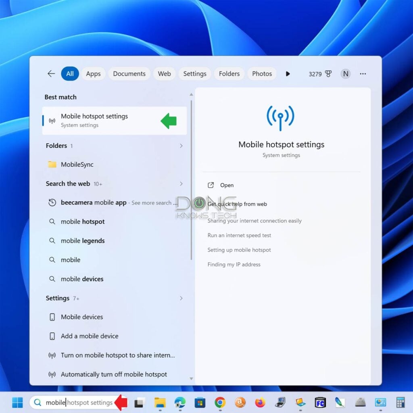Click the back arrow in search panel
The image size is (413, 413).
(x=51, y=74)
